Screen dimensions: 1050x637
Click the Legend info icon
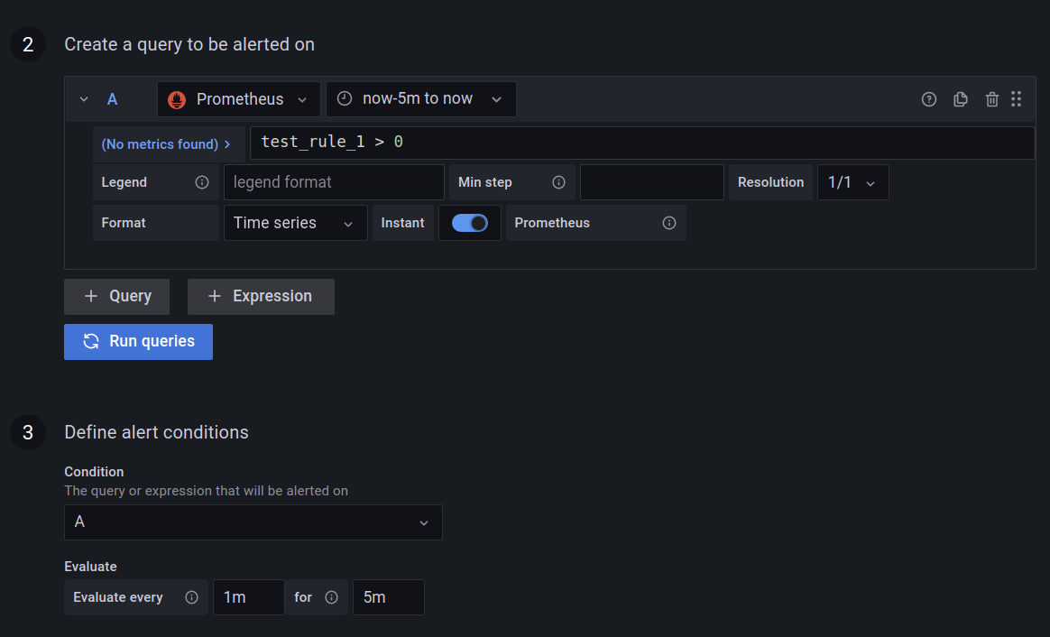[x=200, y=181]
